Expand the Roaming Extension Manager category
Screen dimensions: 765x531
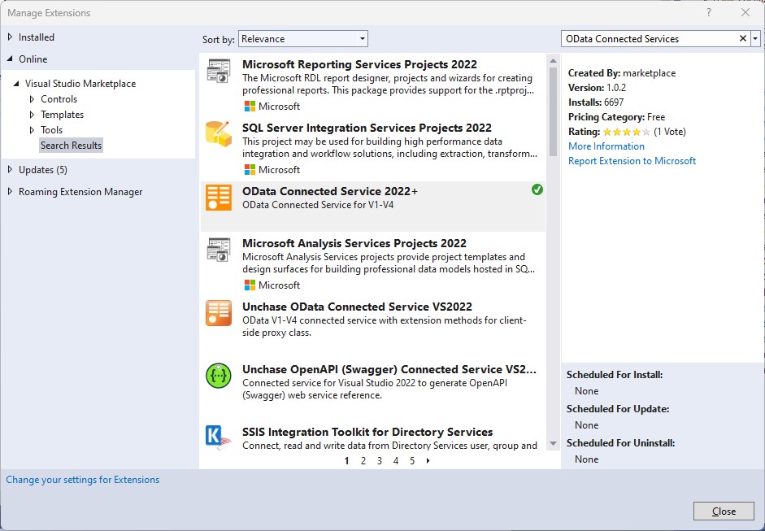(x=10, y=192)
